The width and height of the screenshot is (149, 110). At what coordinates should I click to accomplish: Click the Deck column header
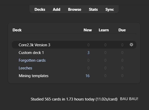17,30
